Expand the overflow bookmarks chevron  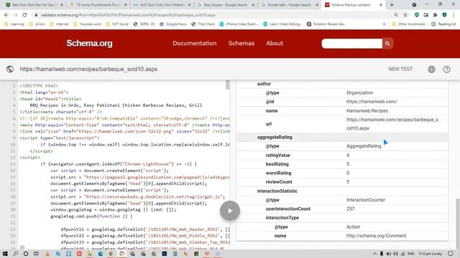coord(385,24)
